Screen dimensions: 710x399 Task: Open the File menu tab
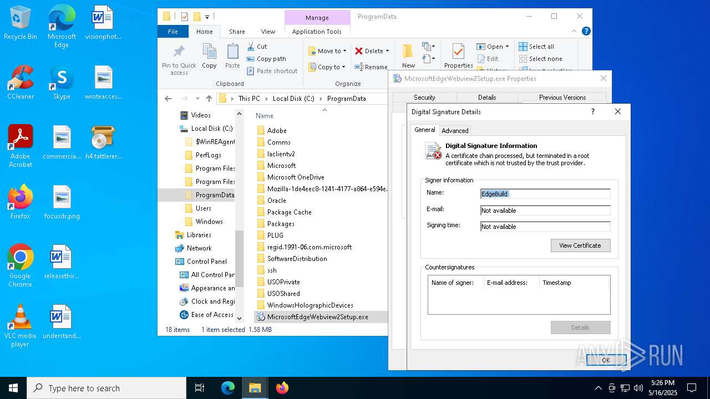click(173, 32)
